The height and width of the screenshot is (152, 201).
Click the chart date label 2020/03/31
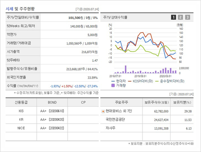(x=166, y=76)
